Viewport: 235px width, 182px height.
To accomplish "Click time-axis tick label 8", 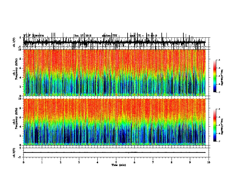I will [x=172, y=162].
